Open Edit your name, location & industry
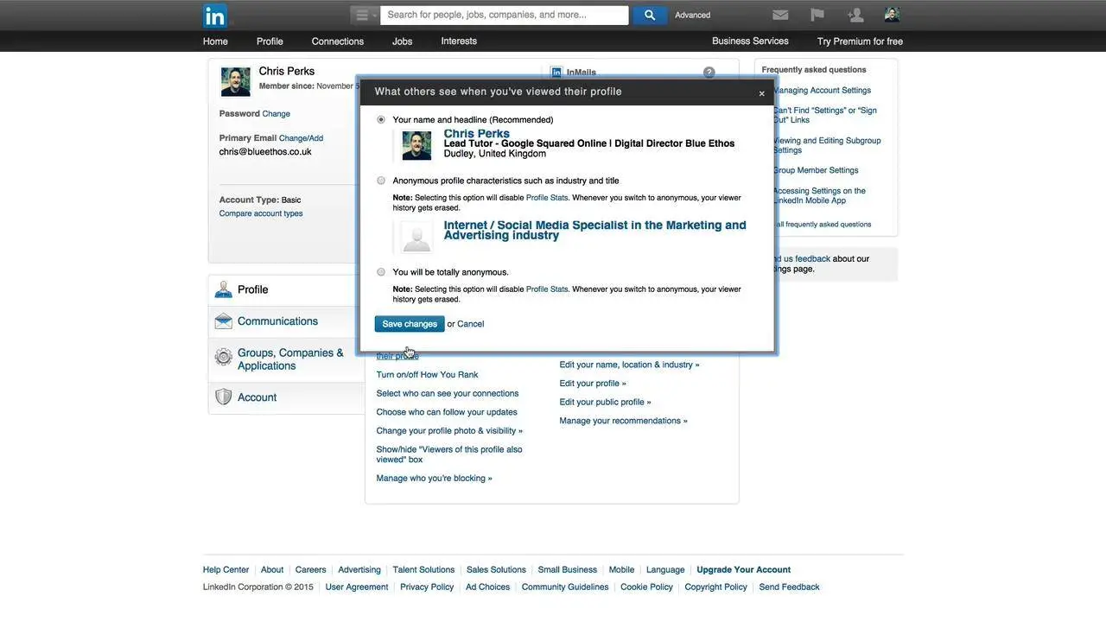The width and height of the screenshot is (1106, 622). tap(630, 365)
